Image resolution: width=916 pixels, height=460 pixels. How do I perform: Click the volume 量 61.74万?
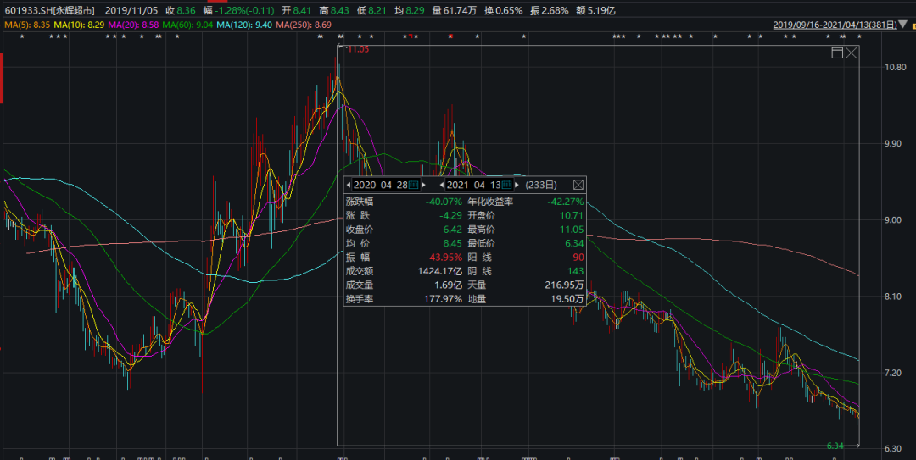click(455, 10)
